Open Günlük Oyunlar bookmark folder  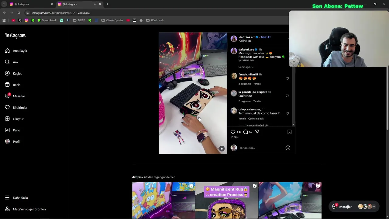(x=112, y=20)
